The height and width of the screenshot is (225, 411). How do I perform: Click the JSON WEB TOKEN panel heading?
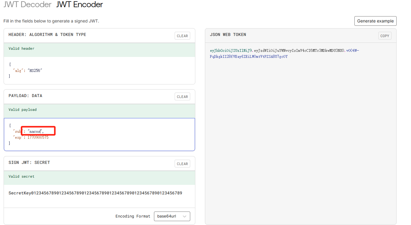[x=228, y=35]
